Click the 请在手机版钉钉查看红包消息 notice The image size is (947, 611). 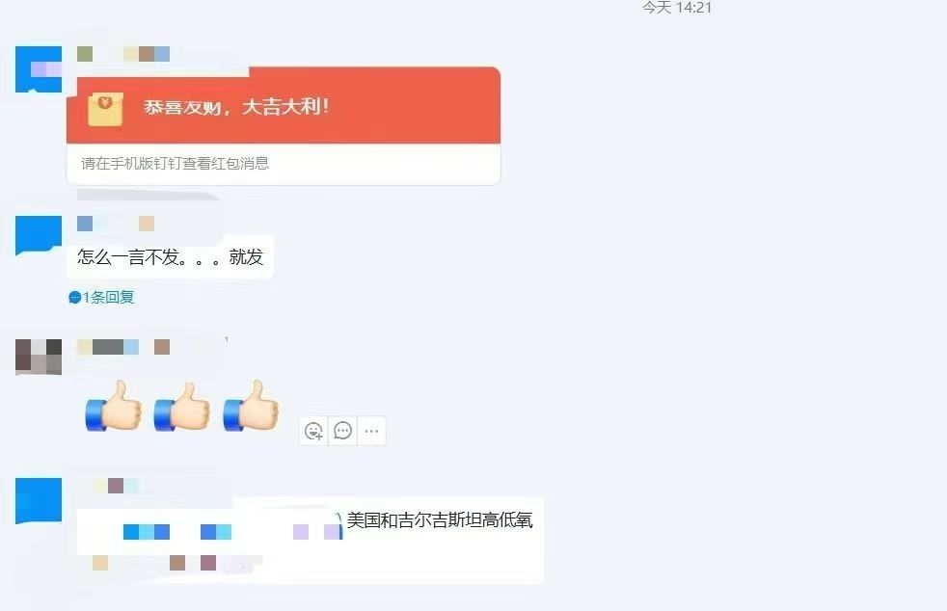pyautogui.click(x=176, y=164)
